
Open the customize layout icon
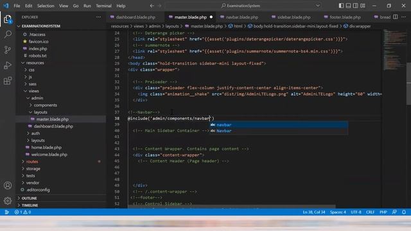point(362,6)
